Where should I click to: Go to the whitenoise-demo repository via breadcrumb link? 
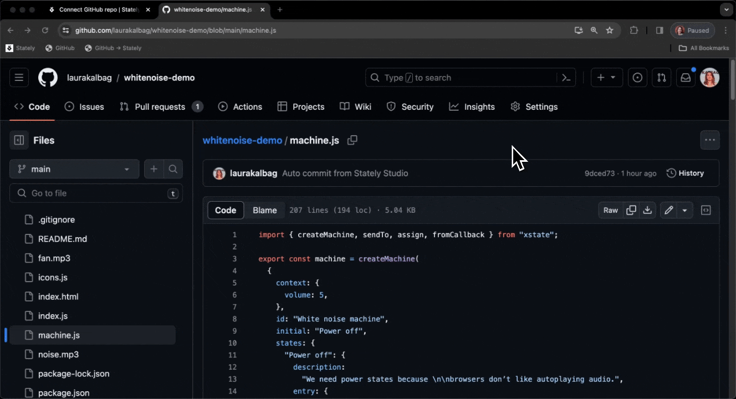242,140
